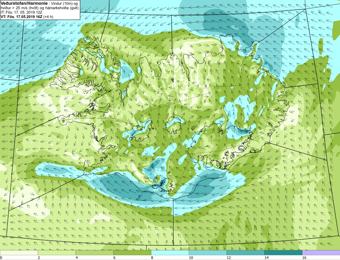
Task: Click the 2–4 m/s light green swatch
Action: click(56, 253)
